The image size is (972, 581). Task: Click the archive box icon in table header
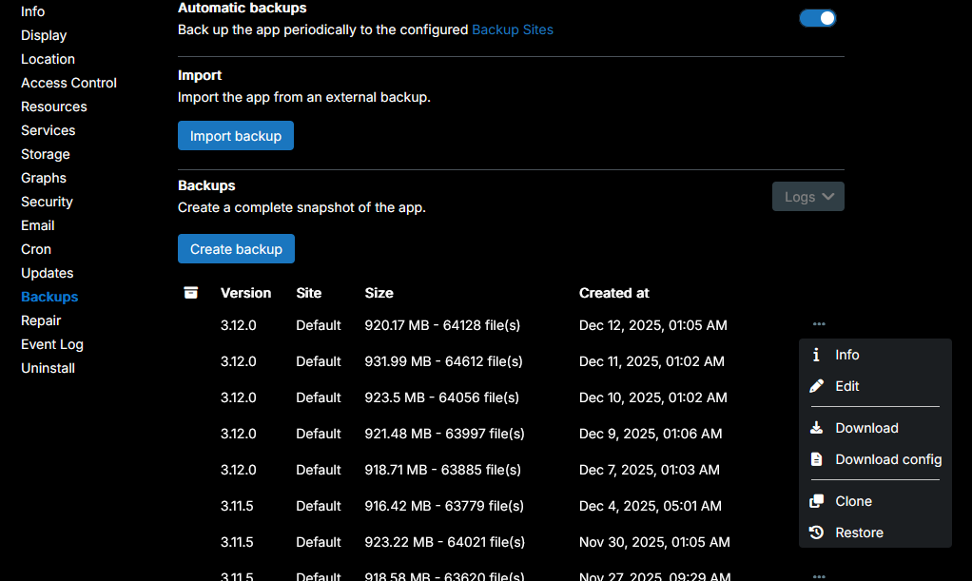click(191, 293)
